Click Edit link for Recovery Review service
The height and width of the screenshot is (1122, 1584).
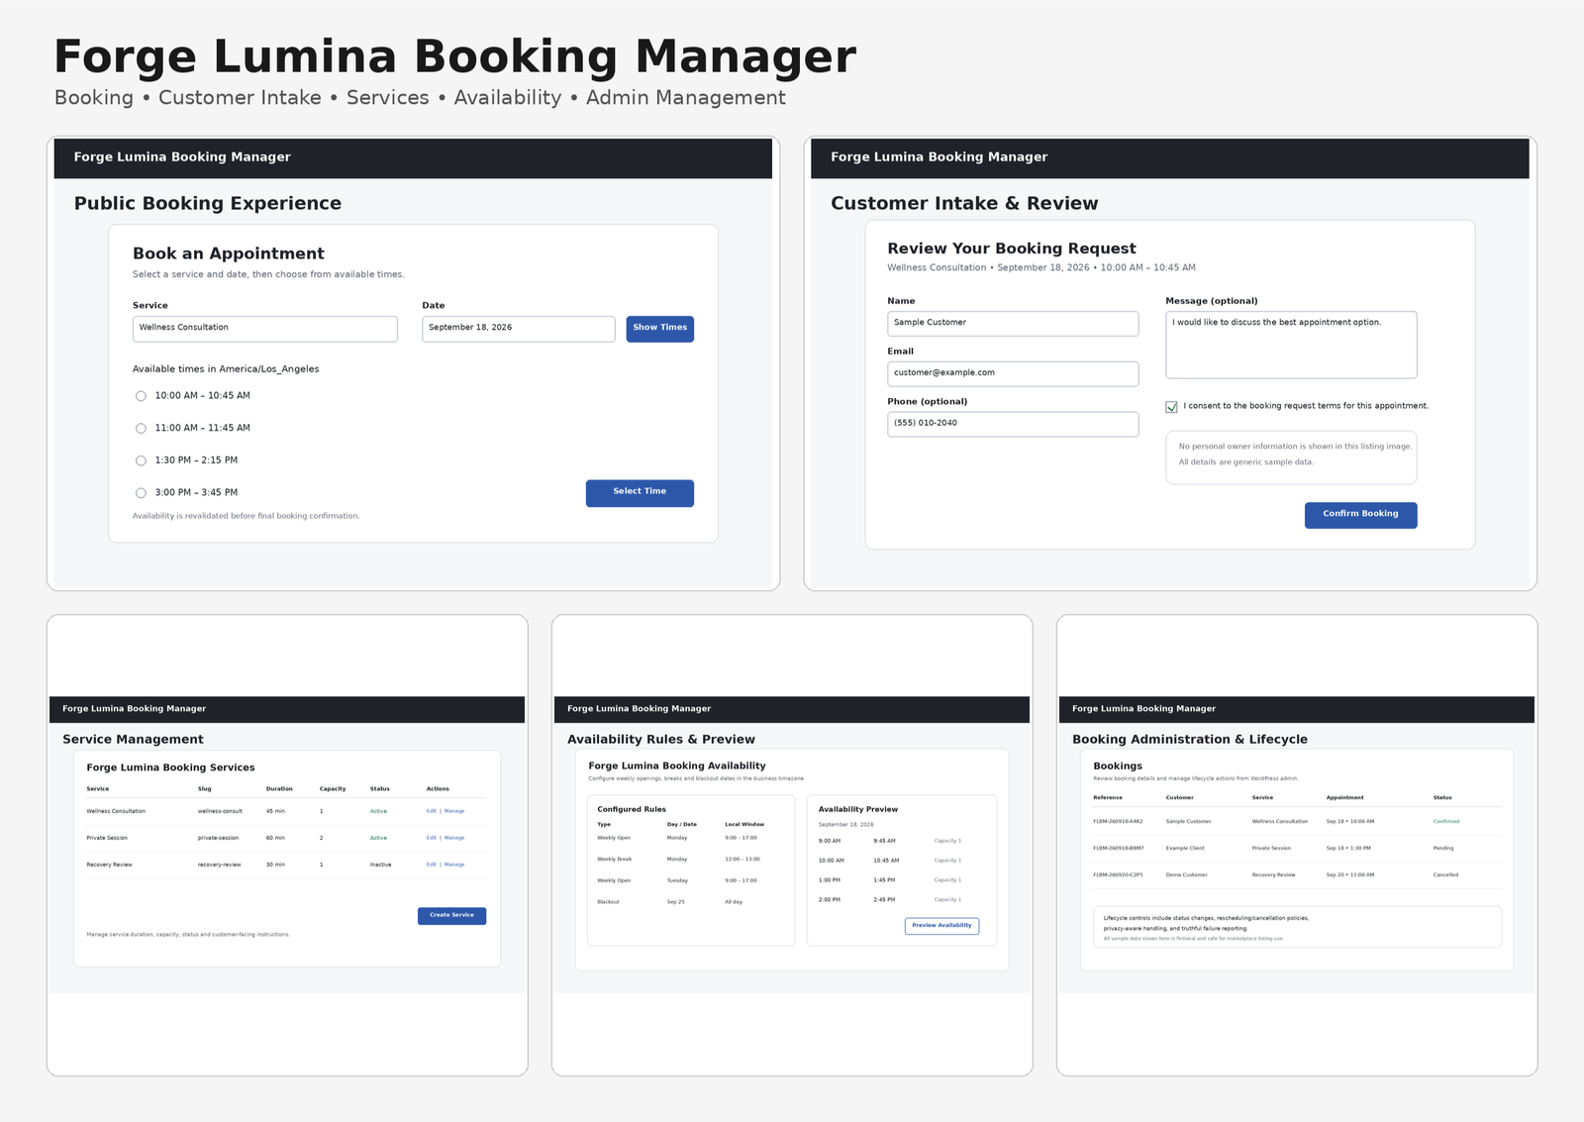coord(431,865)
